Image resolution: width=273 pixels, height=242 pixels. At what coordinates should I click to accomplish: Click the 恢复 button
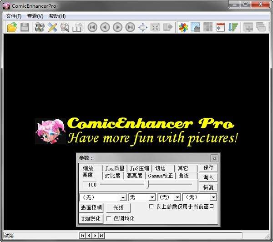coord(208,187)
